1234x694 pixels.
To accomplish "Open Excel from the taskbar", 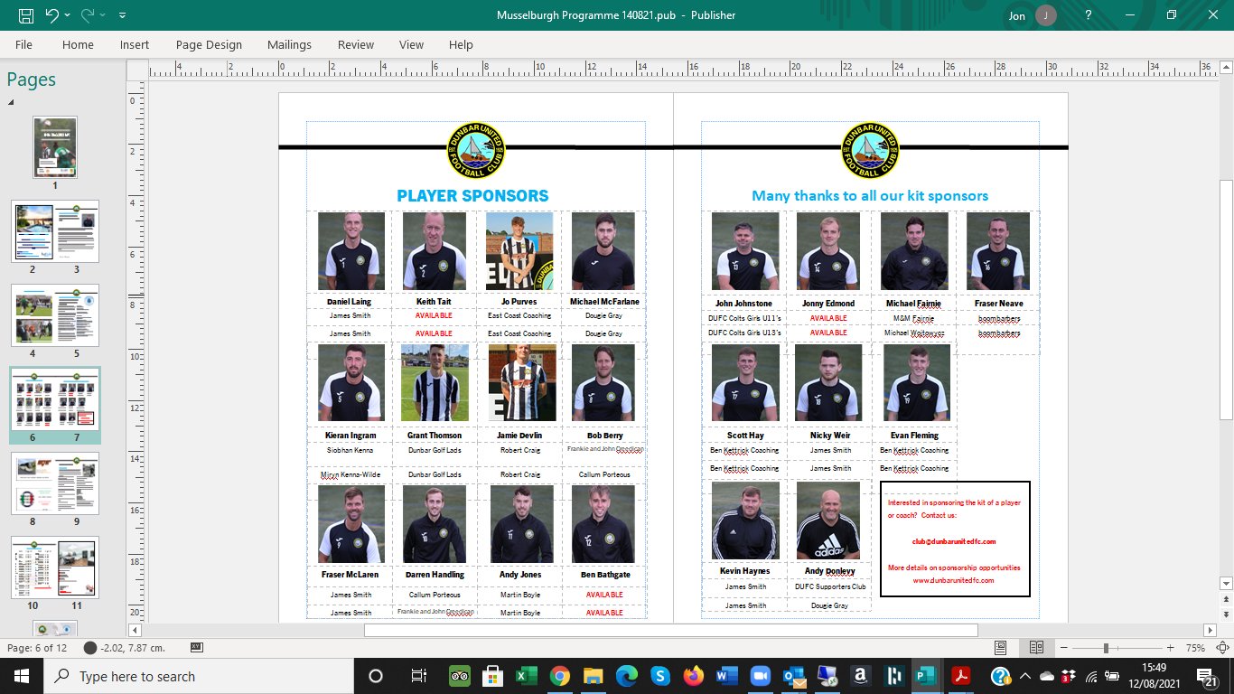I will pyautogui.click(x=525, y=676).
